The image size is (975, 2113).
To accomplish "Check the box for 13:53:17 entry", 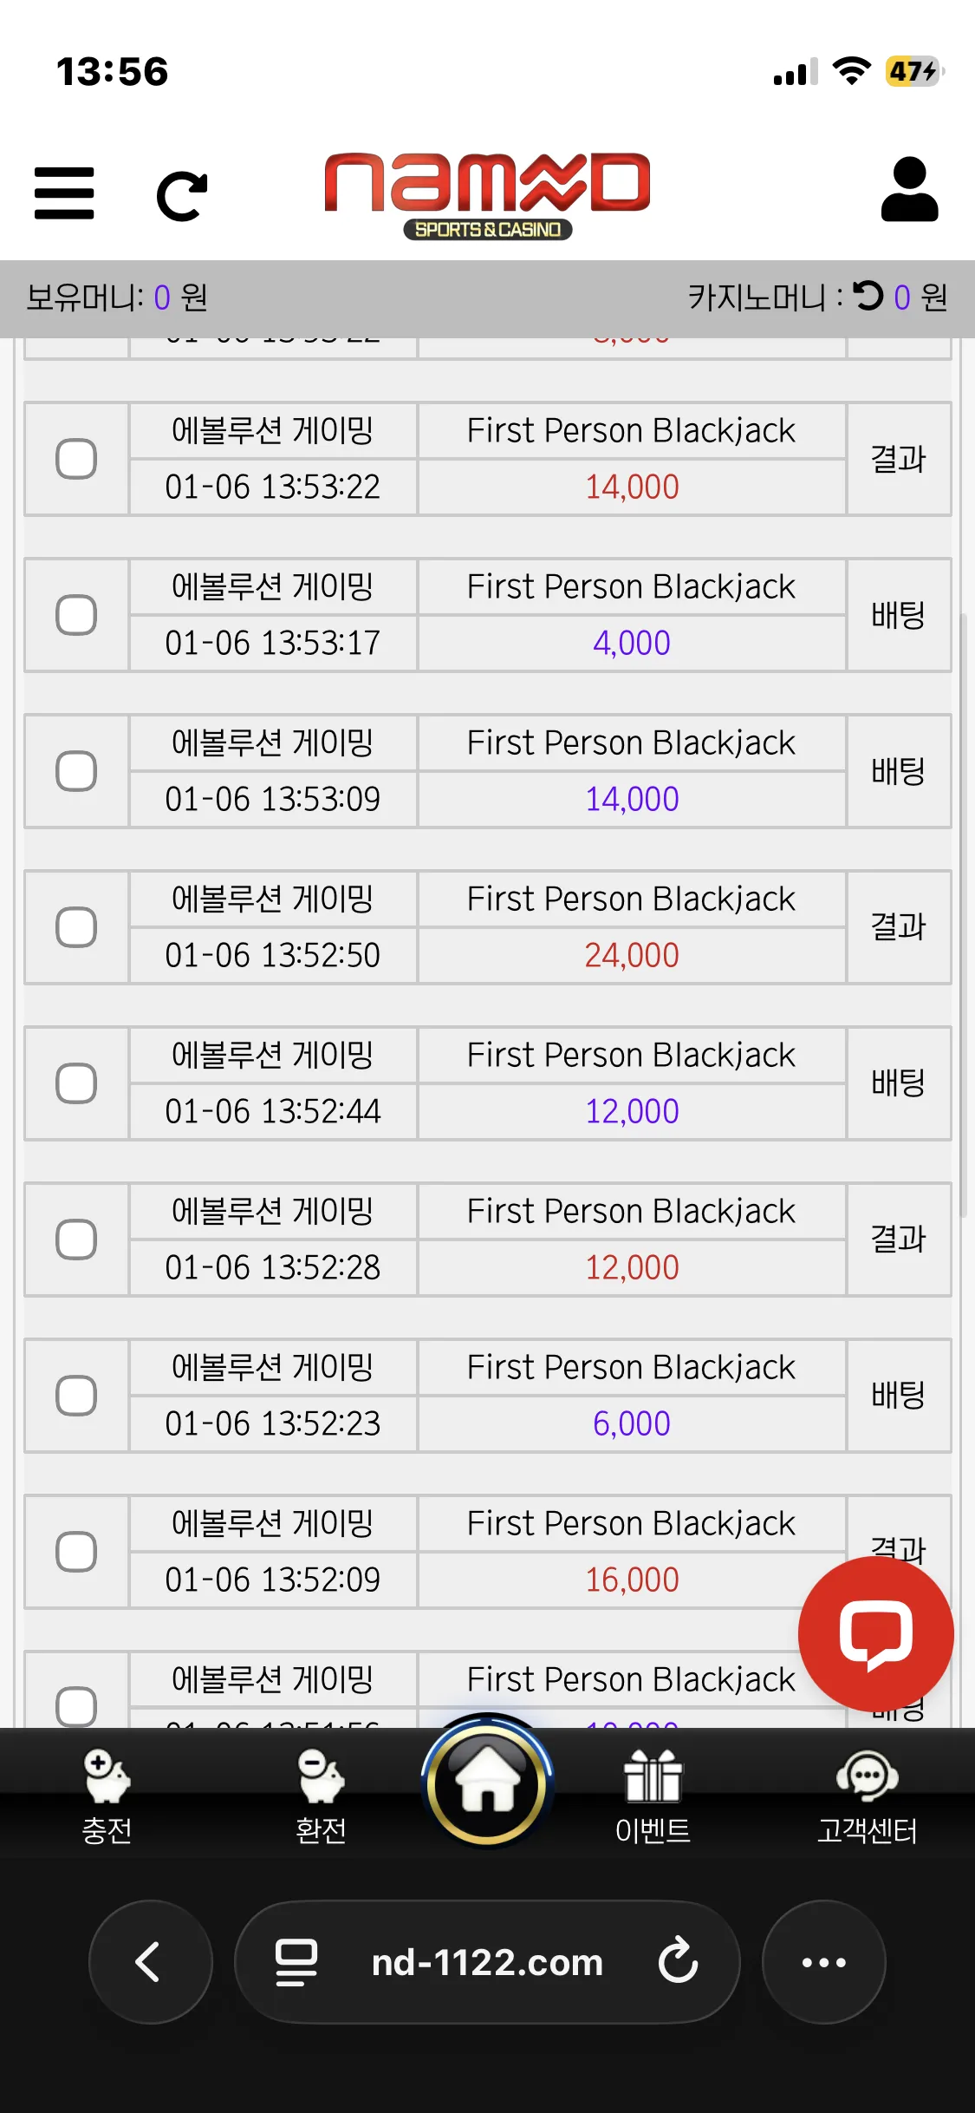I will 76,615.
